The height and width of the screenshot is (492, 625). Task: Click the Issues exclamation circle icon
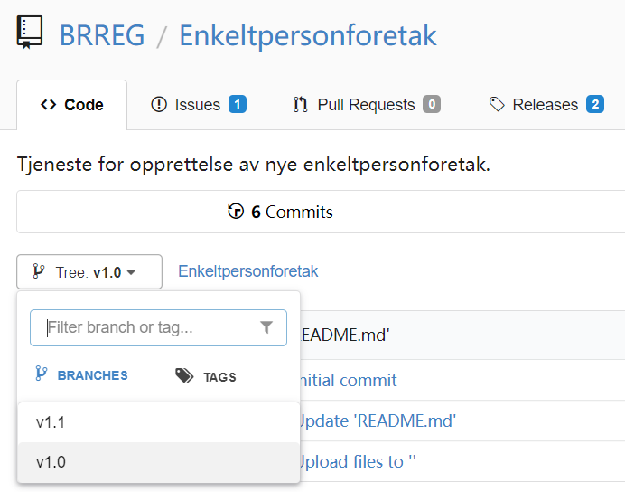click(x=159, y=105)
